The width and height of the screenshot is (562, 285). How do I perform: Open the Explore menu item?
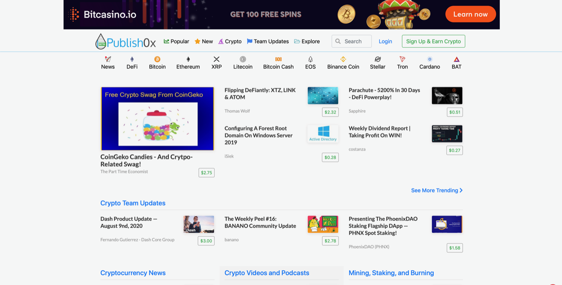[307, 41]
